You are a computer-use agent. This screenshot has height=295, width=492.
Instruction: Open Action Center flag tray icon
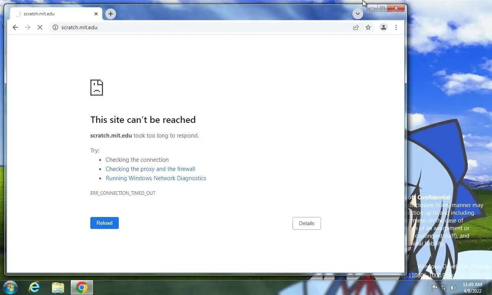click(x=434, y=287)
